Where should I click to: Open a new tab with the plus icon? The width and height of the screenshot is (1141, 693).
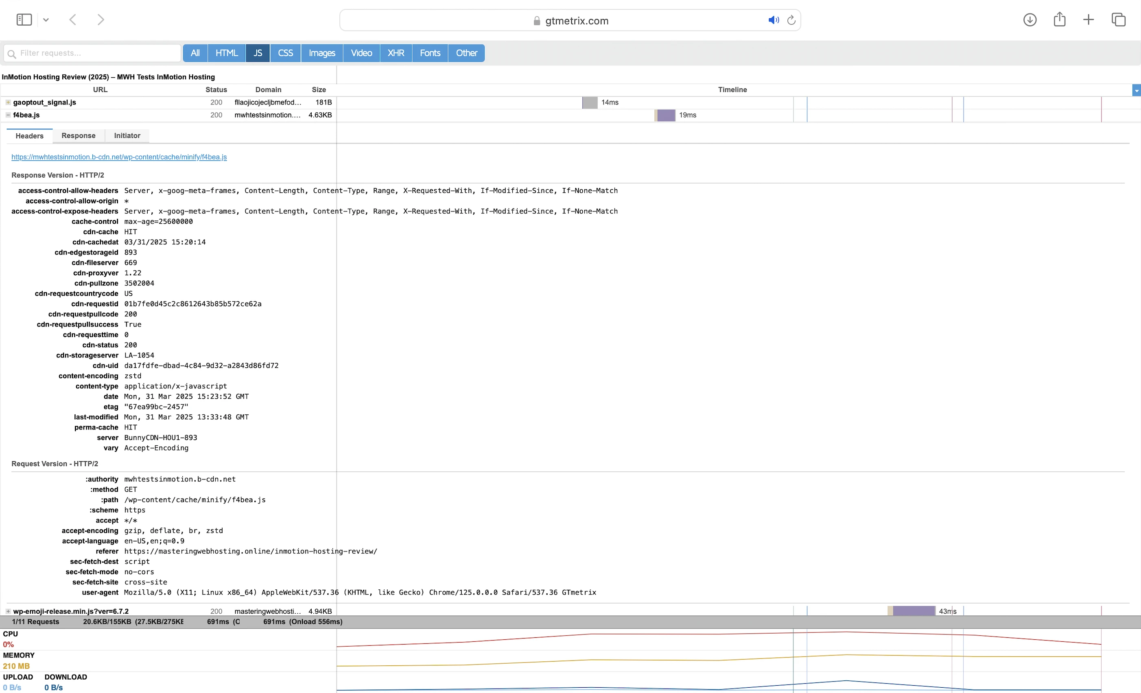(x=1089, y=20)
